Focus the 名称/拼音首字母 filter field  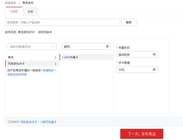[32, 46]
